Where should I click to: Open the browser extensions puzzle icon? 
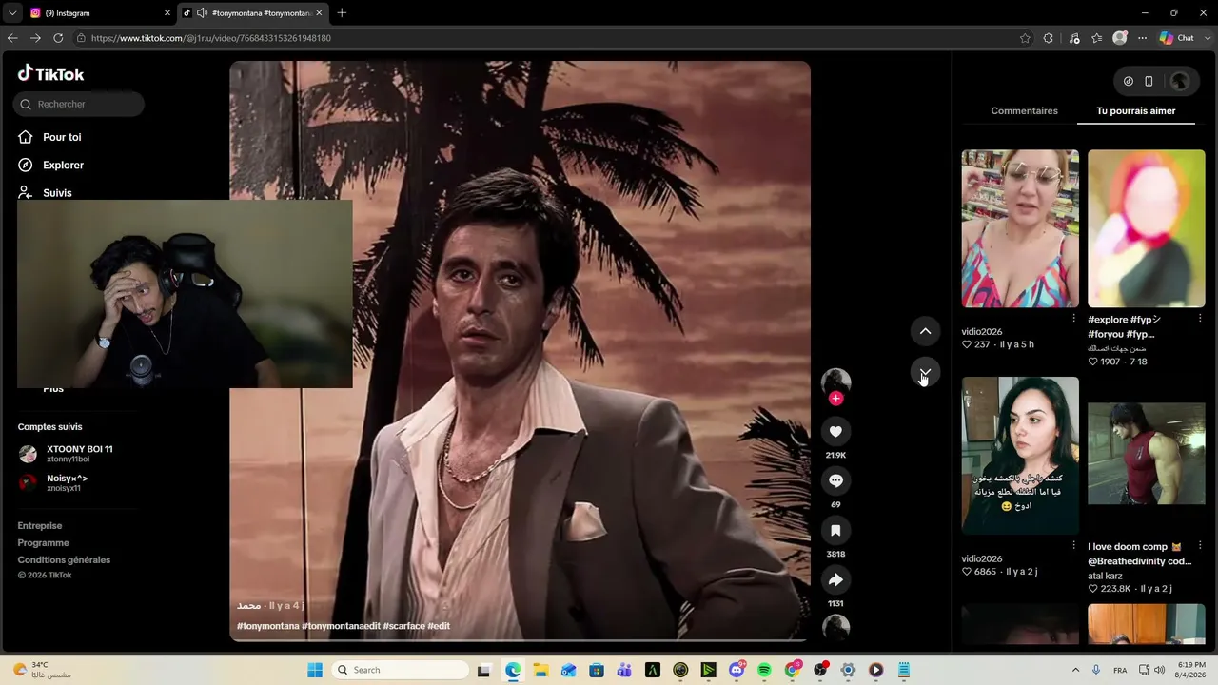pyautogui.click(x=1049, y=38)
